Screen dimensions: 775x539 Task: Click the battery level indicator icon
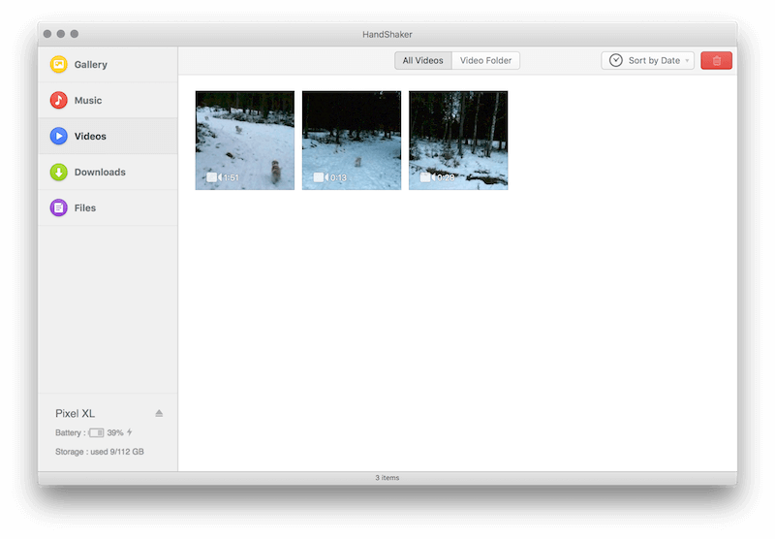96,432
